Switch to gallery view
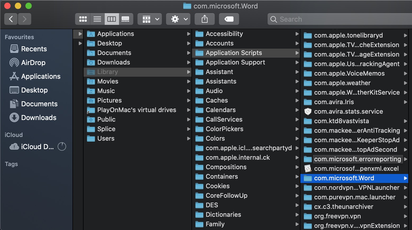 [x=126, y=19]
